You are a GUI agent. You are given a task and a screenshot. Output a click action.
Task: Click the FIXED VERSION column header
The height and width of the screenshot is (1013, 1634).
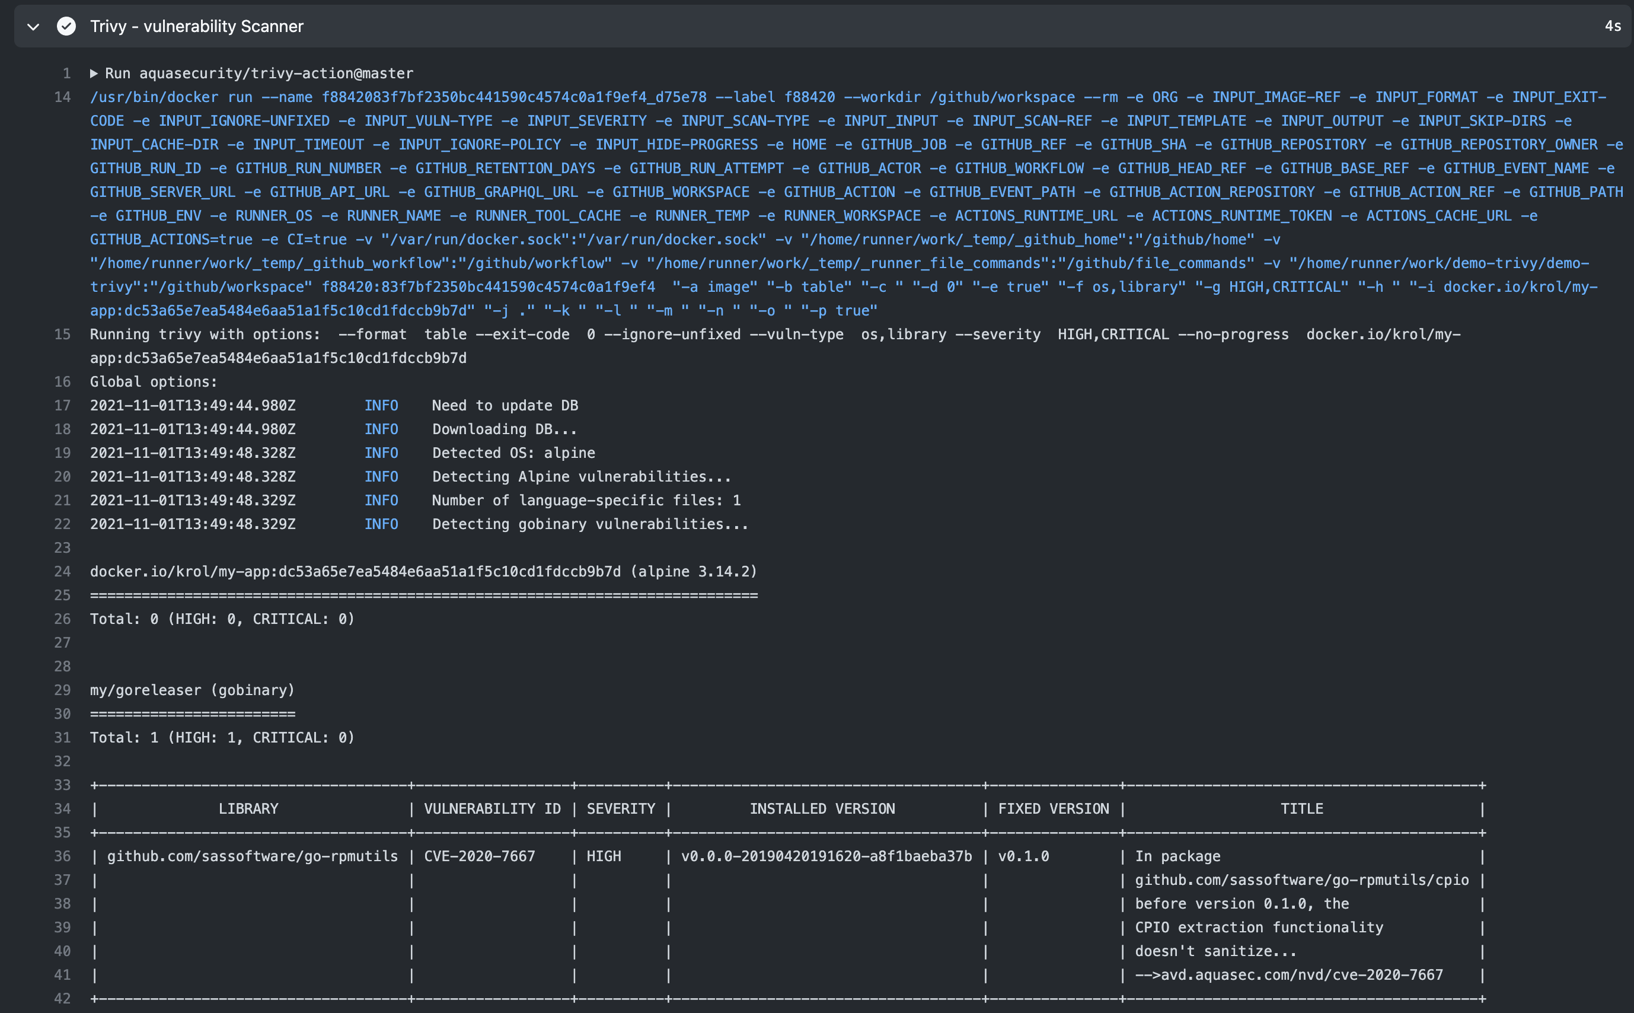point(1054,808)
